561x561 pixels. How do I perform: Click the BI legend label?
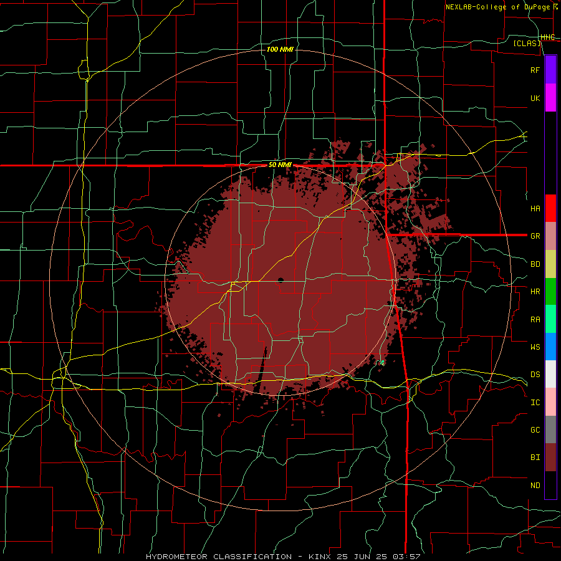click(x=535, y=458)
